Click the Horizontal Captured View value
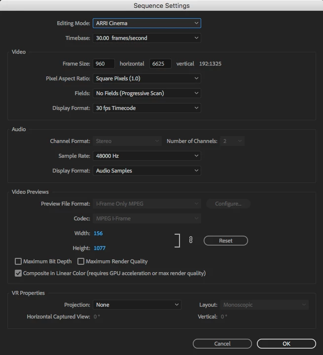 [97, 317]
